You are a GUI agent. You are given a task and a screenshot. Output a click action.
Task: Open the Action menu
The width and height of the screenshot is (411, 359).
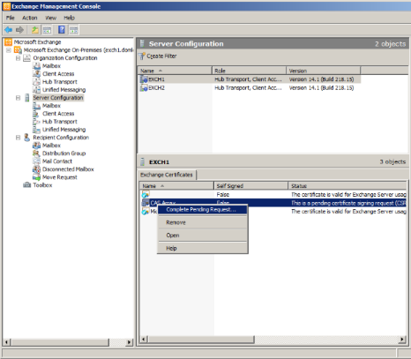[x=30, y=18]
